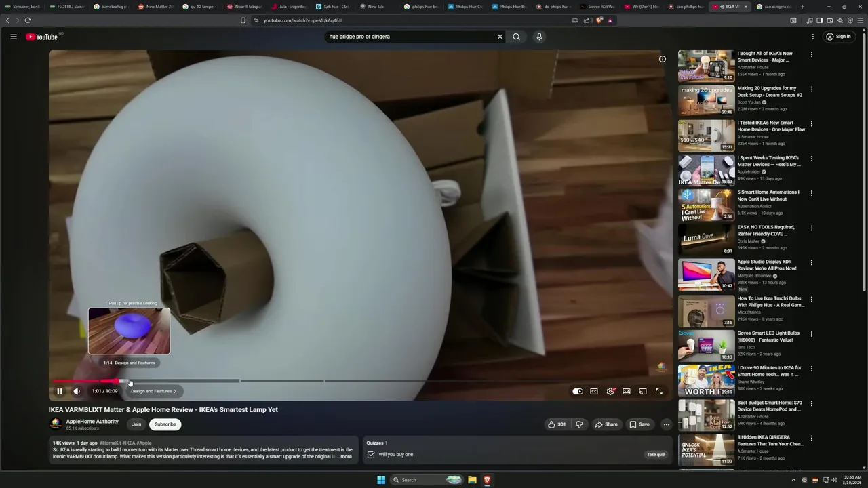The image size is (868, 488).
Task: Go to the YouTube home logo
Action: [x=42, y=37]
